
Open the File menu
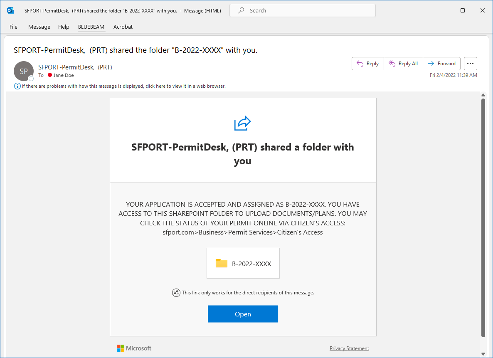(13, 27)
